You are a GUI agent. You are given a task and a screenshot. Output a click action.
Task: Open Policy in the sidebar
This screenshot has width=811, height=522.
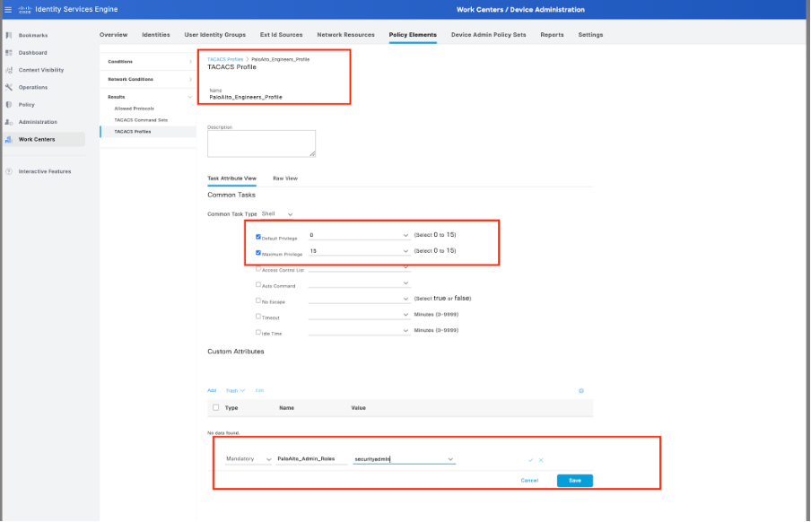(26, 105)
